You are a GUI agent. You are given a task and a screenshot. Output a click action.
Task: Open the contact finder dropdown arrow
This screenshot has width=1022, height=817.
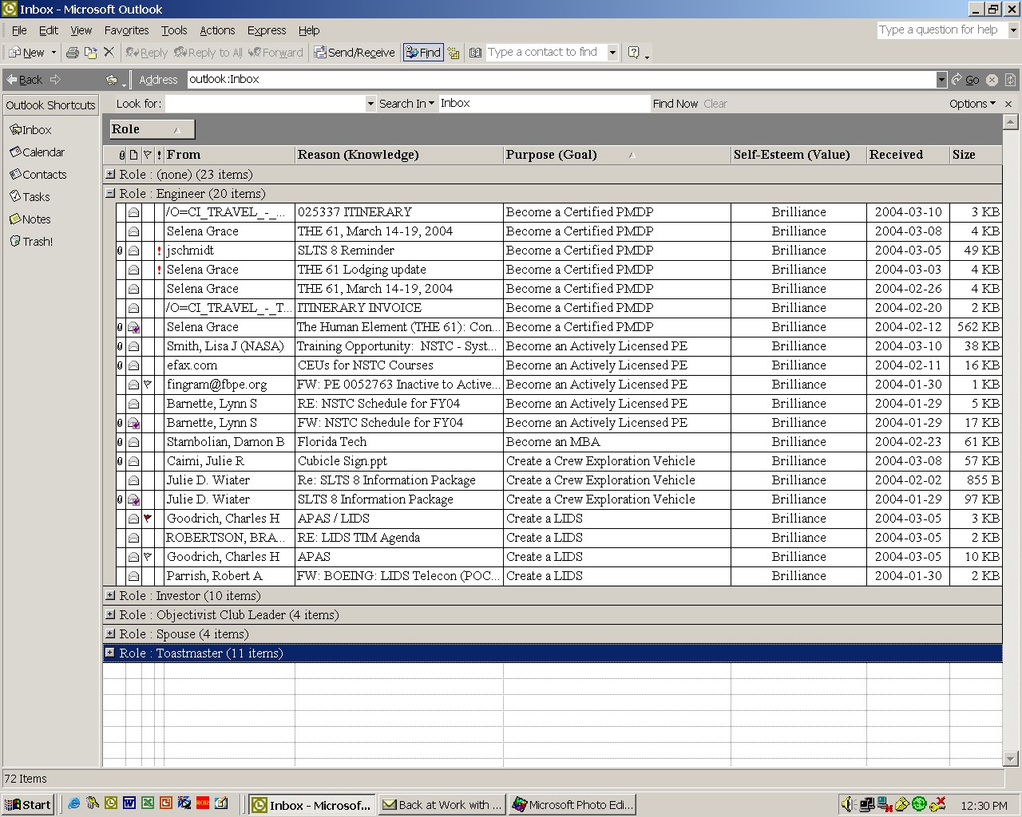(612, 53)
